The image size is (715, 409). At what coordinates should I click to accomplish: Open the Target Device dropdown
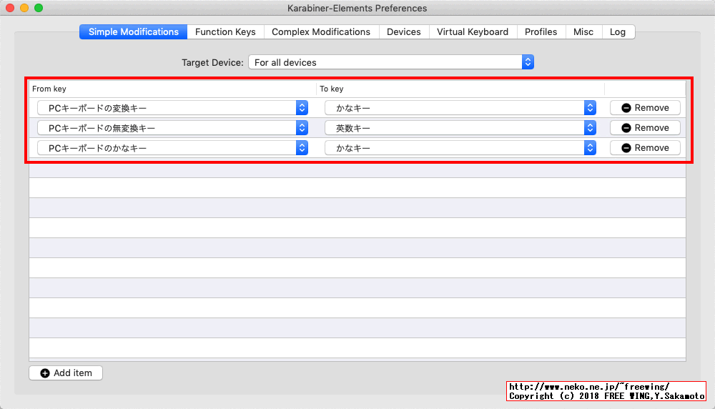(x=391, y=62)
